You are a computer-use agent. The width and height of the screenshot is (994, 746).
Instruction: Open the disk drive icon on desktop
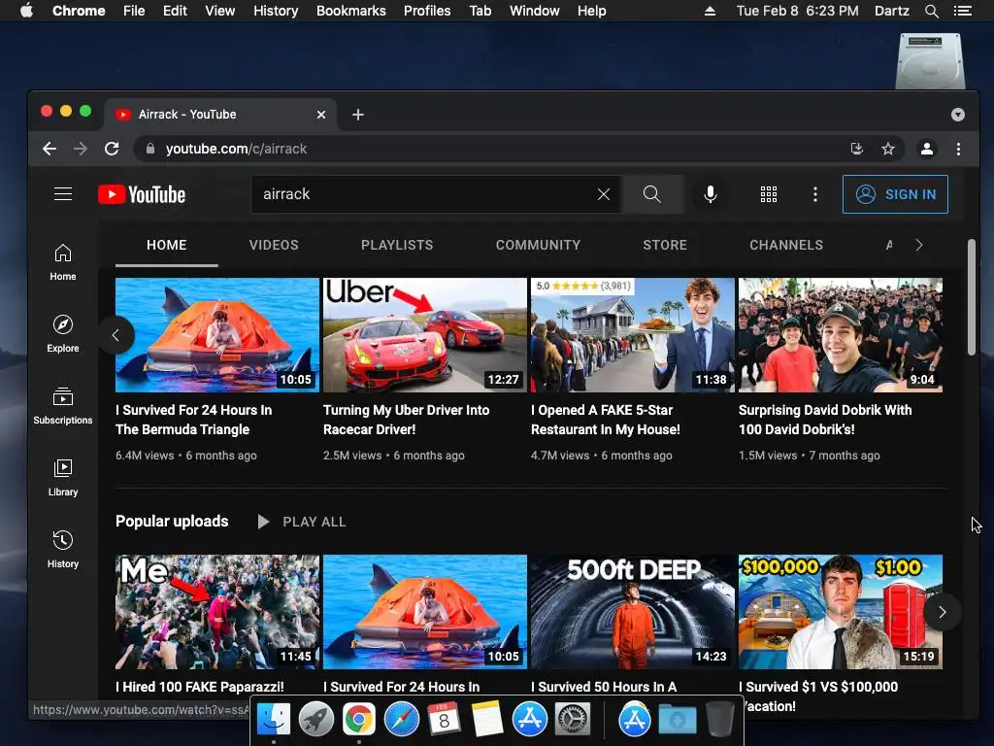pyautogui.click(x=930, y=60)
